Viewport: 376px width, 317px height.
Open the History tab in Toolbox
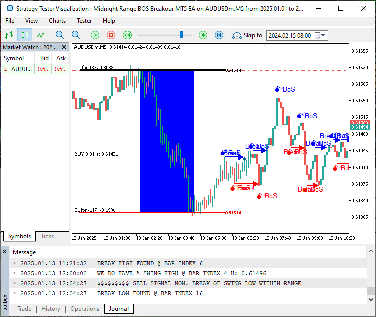50,309
